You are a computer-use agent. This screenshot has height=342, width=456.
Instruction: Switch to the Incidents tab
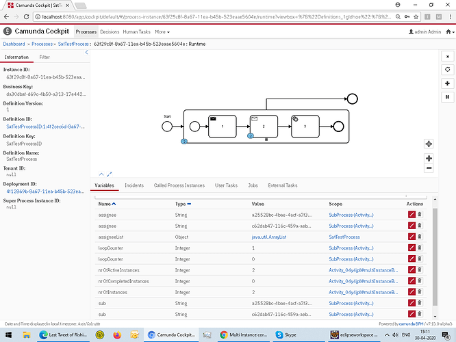[134, 185]
